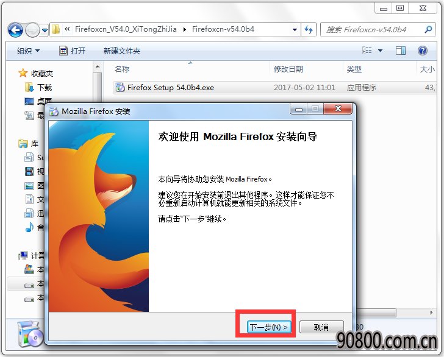
Task: Click the Su library icon in sidebar
Action: tap(29, 157)
